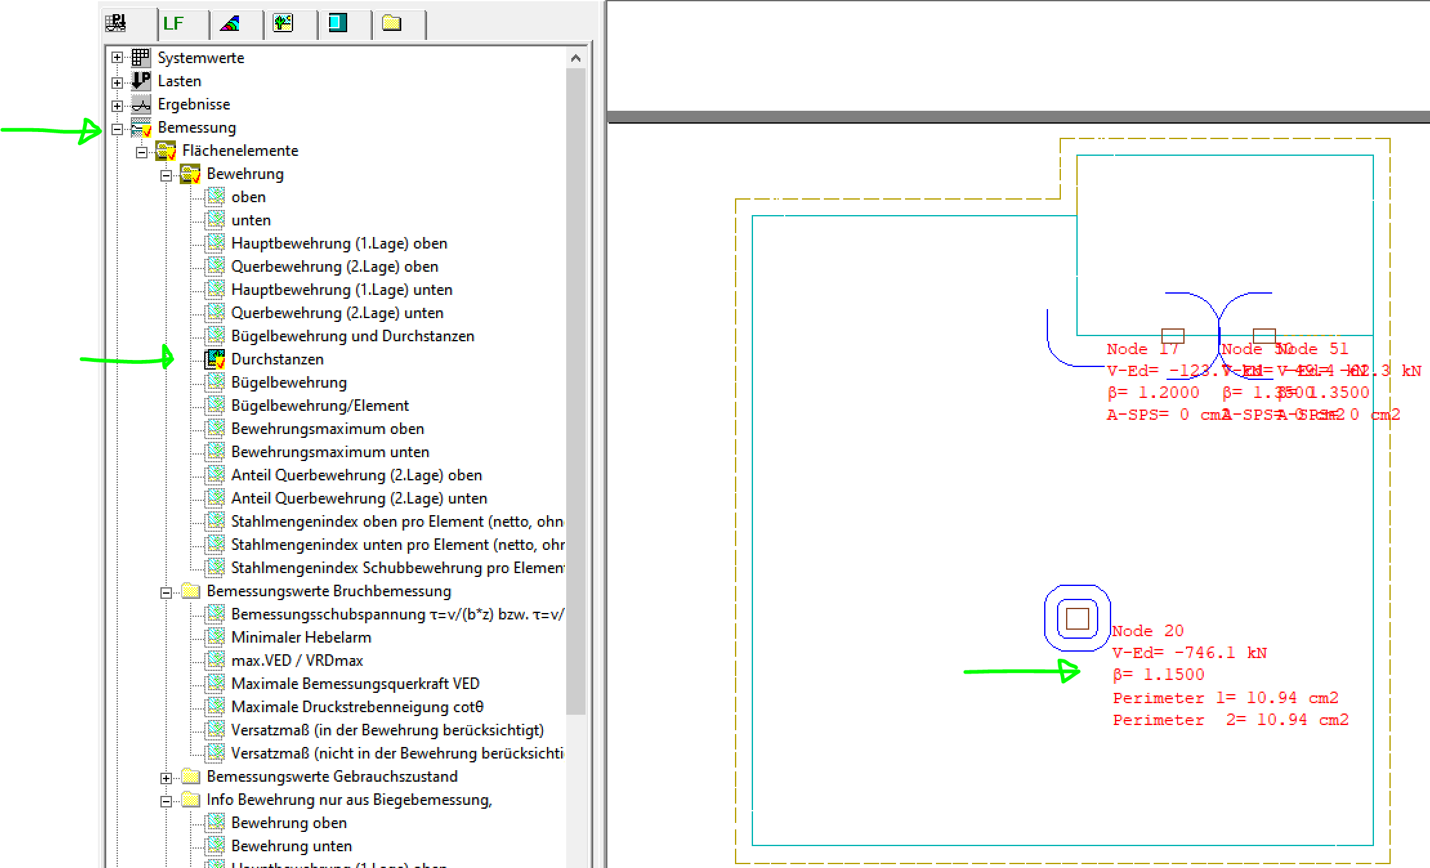Collapse Bemessungswerte Bruchbemessung folder
Image resolution: width=1430 pixels, height=868 pixels.
pos(166,592)
